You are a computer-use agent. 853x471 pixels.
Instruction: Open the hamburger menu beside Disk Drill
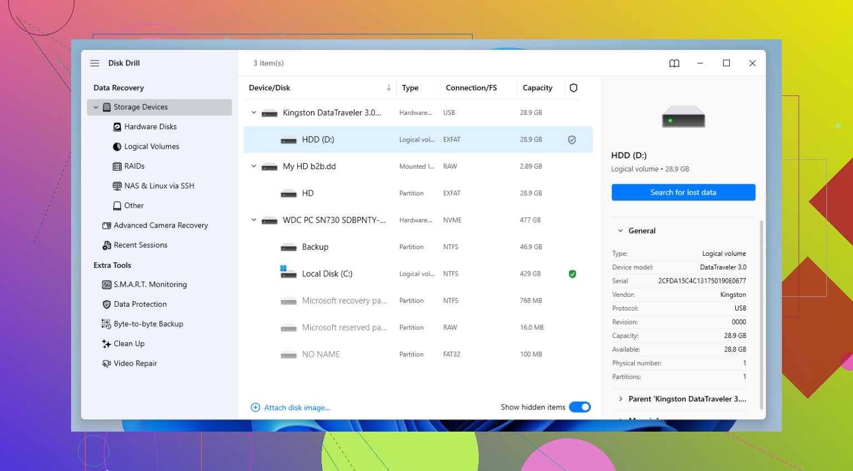point(95,63)
